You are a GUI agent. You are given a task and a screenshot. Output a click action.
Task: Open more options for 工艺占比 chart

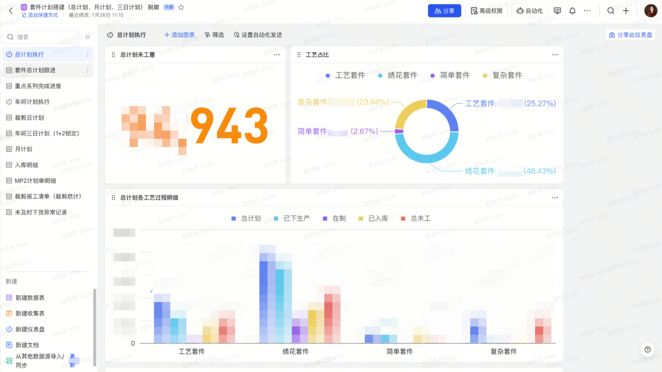click(555, 55)
